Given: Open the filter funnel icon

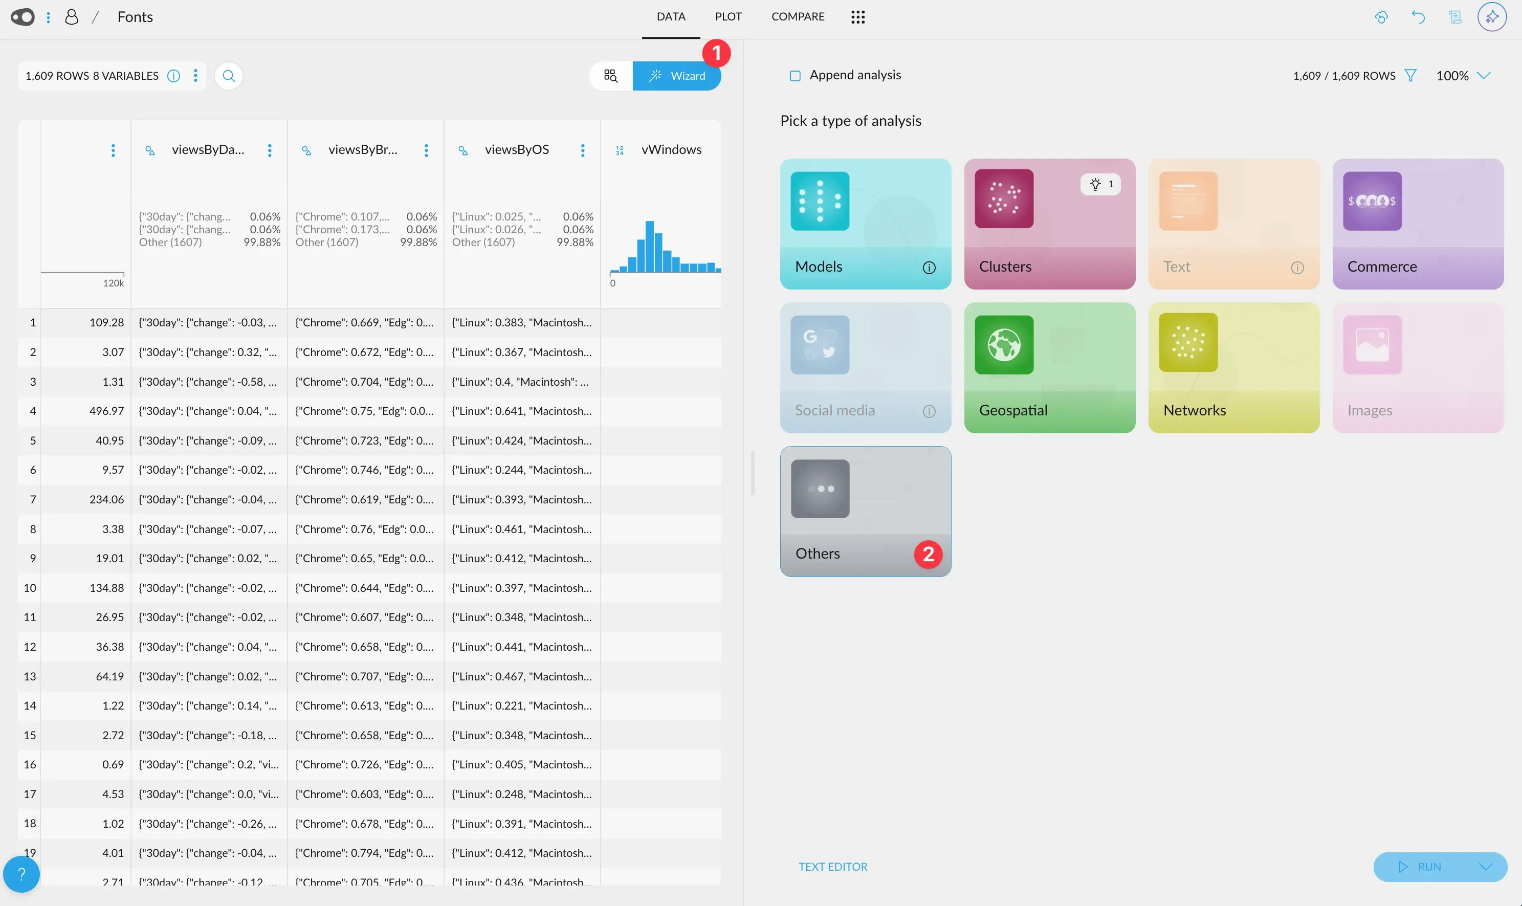Looking at the screenshot, I should pos(1410,76).
